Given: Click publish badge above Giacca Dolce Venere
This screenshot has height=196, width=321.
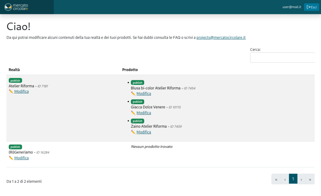Looking at the screenshot, I should (x=137, y=102).
